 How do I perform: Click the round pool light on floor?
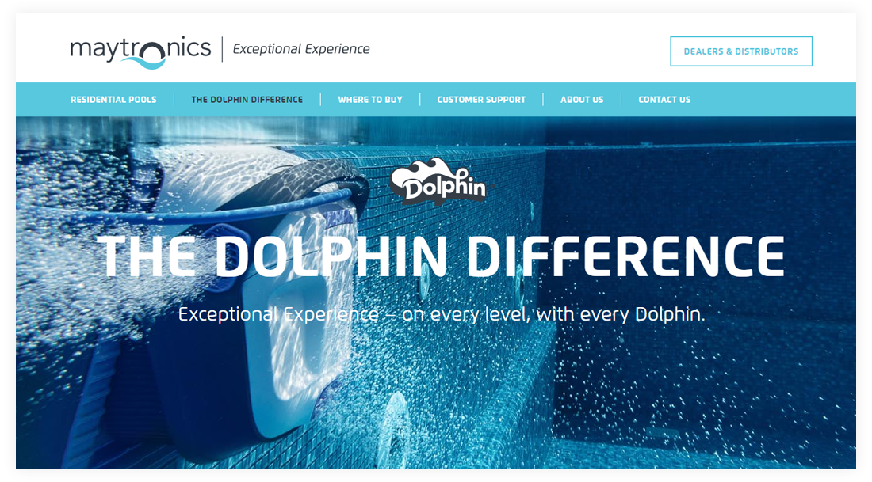(x=396, y=423)
